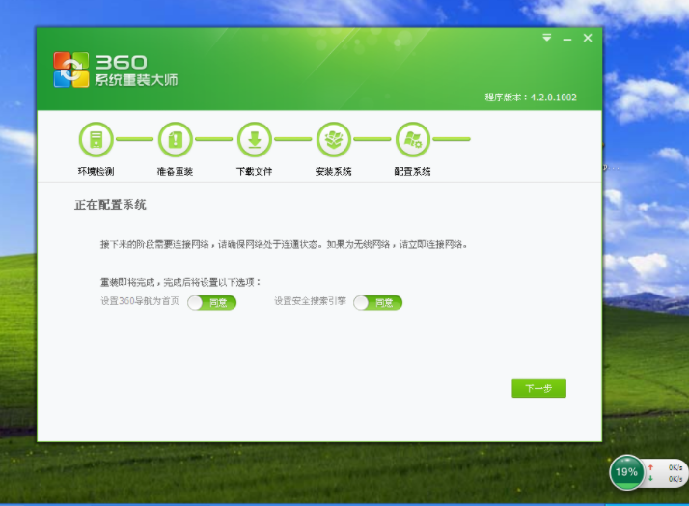Click the 环境检测 step icon

point(96,139)
